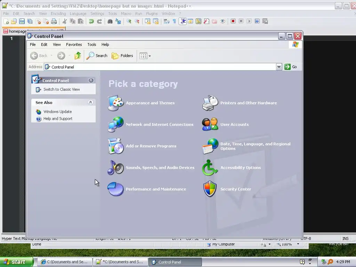
Task: Click the Forward arrow in Control Panel
Action: tap(61, 56)
